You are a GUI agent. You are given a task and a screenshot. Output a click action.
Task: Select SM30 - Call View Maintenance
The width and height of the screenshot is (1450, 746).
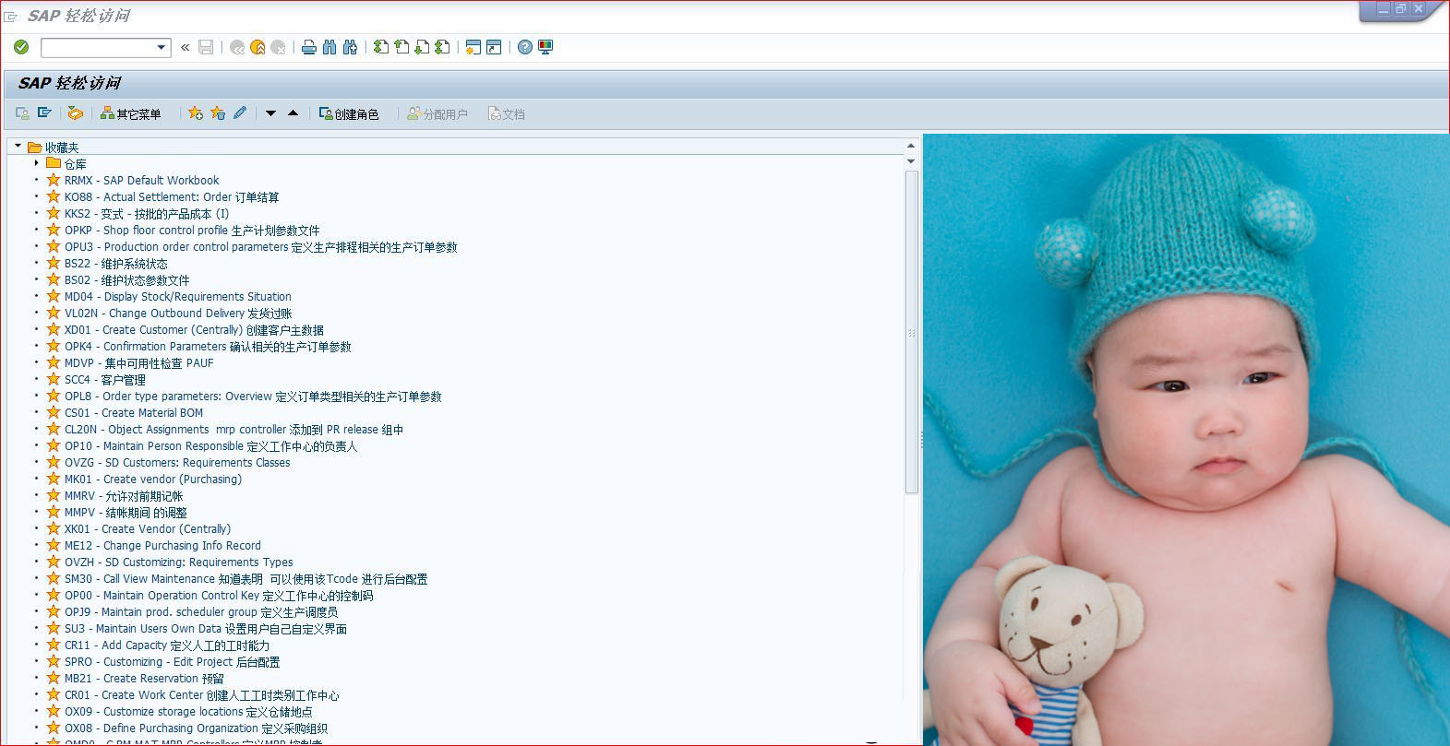246,578
